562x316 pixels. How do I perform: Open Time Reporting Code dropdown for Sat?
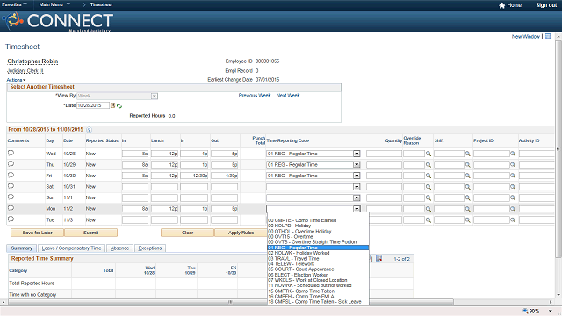(357, 187)
